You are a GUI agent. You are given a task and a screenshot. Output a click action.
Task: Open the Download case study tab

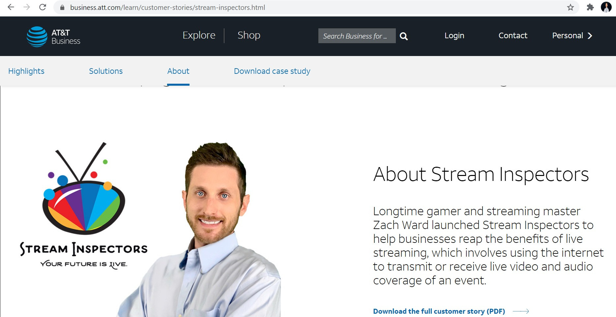pyautogui.click(x=272, y=71)
